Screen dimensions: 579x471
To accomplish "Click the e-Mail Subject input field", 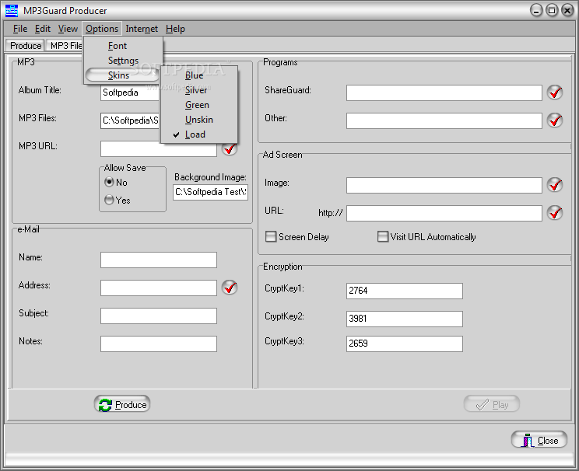I will 159,316.
